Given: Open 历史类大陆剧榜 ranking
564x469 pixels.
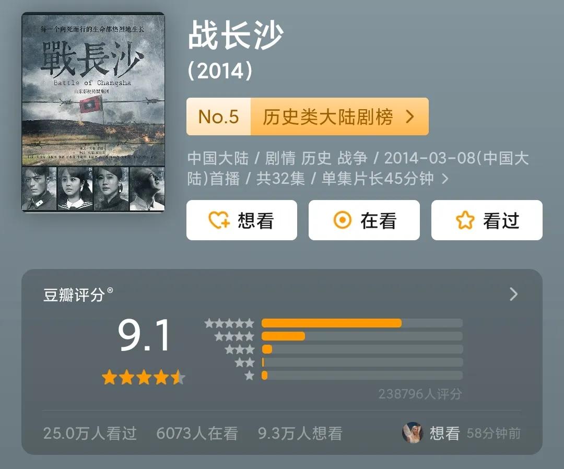Looking at the screenshot, I should pyautogui.click(x=327, y=117).
